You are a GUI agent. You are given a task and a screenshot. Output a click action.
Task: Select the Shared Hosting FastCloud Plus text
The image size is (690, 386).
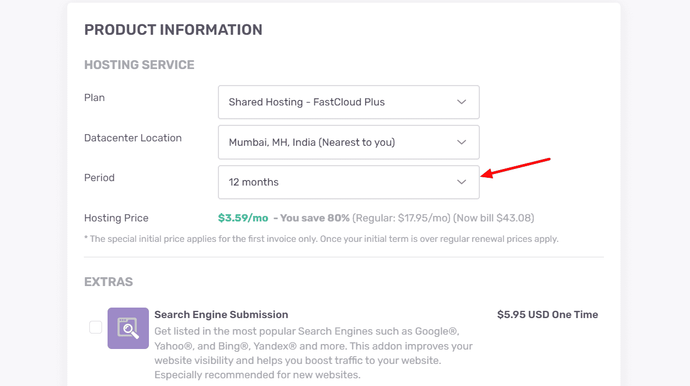(307, 102)
